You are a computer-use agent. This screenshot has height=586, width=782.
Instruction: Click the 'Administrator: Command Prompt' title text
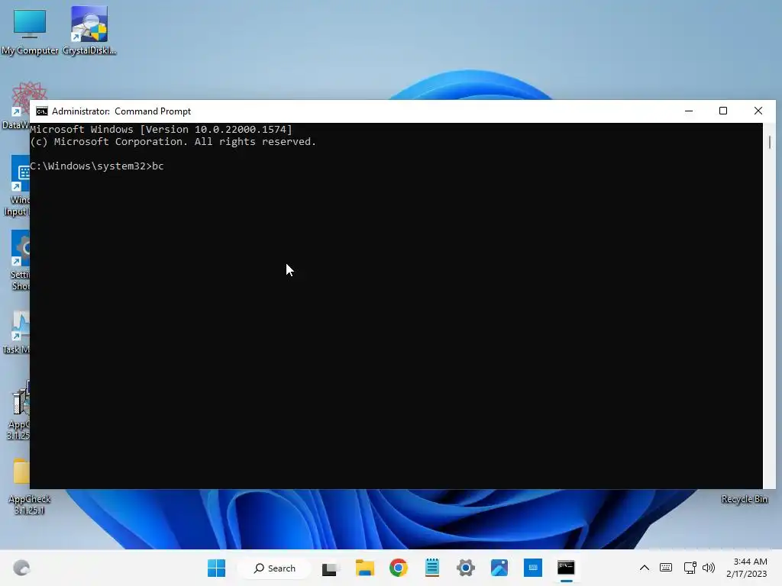point(121,111)
